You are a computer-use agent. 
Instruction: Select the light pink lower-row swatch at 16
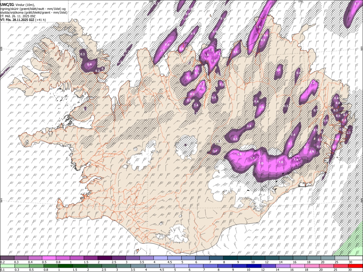click(297, 266)
